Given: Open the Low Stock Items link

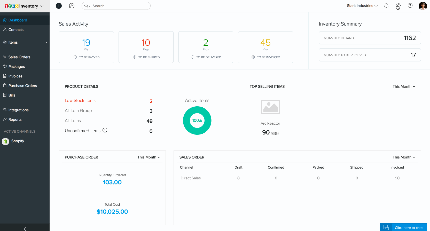Looking at the screenshot, I should coord(80,101).
